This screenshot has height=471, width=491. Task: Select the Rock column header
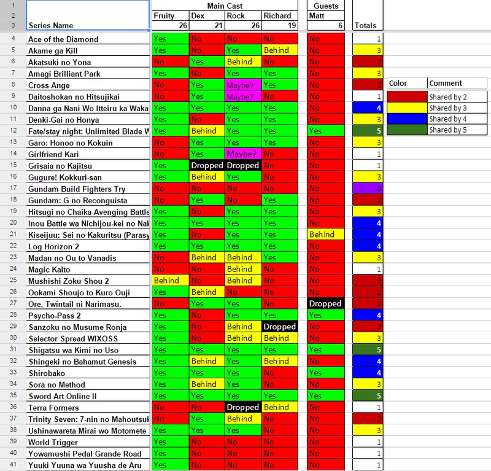coord(243,16)
